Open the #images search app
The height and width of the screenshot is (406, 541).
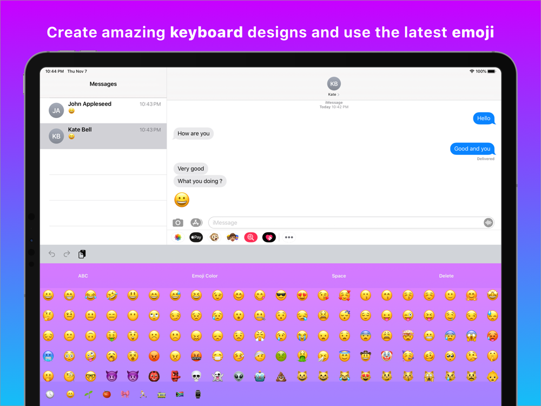click(x=251, y=237)
